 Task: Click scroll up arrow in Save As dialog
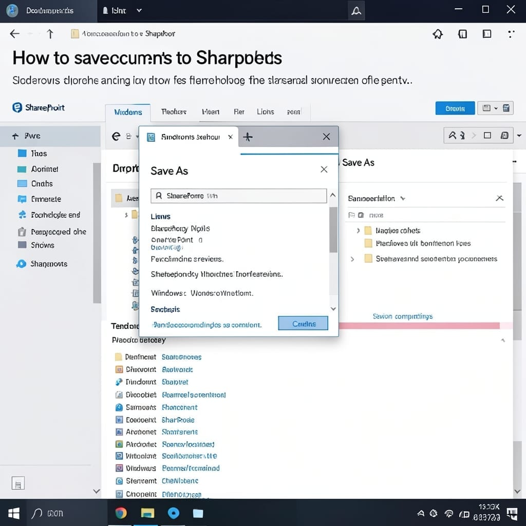coord(333,195)
